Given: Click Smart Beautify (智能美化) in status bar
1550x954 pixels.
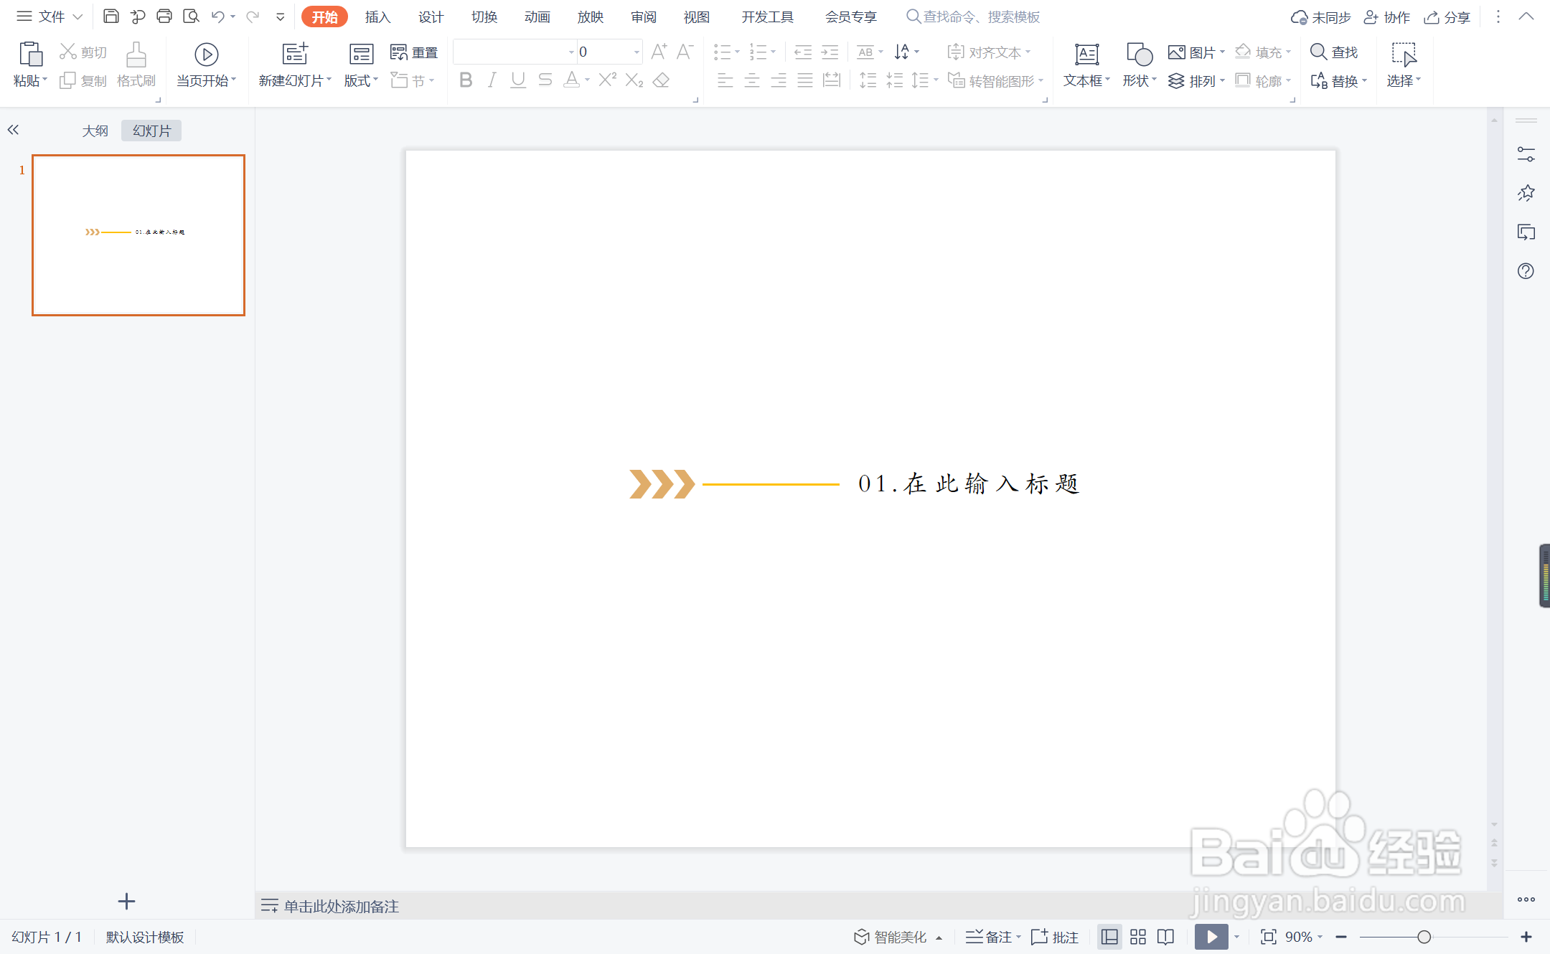Looking at the screenshot, I should [x=897, y=937].
